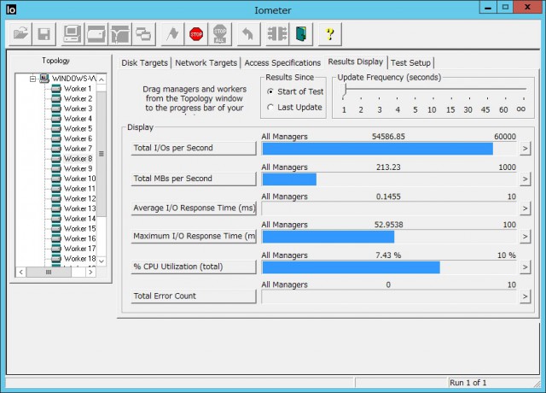
Task: Expand details arrow for Total I/Os per Second
Action: 526,149
